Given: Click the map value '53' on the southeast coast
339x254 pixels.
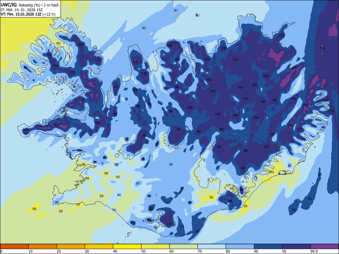Looking at the screenshot, I should tap(272, 172).
